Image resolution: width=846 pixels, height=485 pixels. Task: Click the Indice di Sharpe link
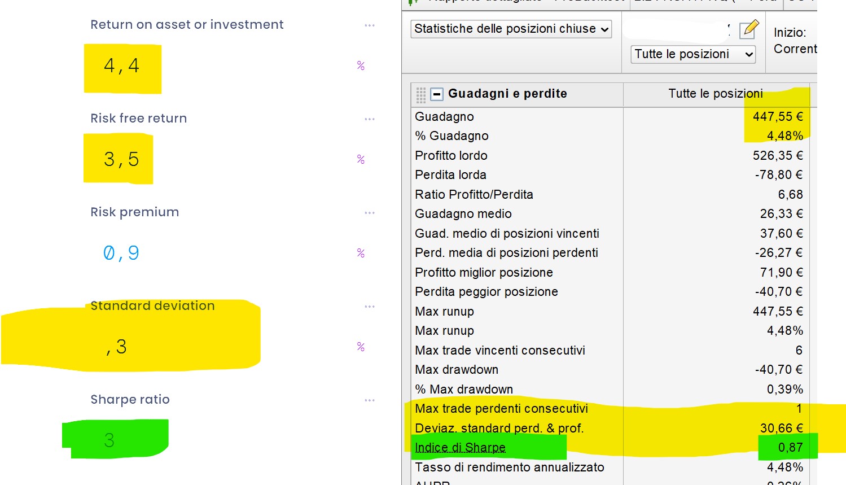(460, 448)
